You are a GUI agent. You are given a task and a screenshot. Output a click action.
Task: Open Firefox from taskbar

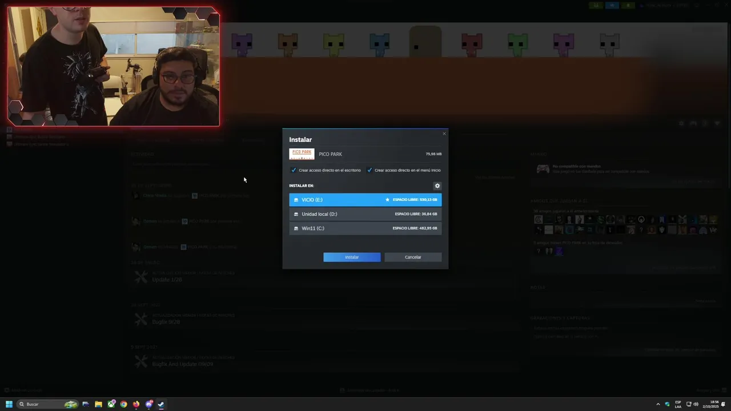tap(136, 404)
